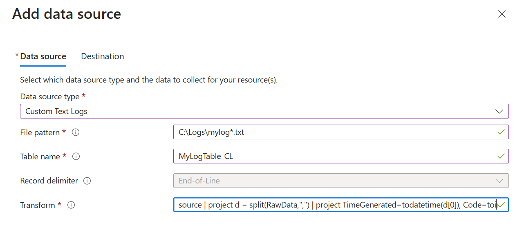Viewport: 524px width, 248px height.
Task: Click the "Record delimiter" field label
Action: (49, 181)
